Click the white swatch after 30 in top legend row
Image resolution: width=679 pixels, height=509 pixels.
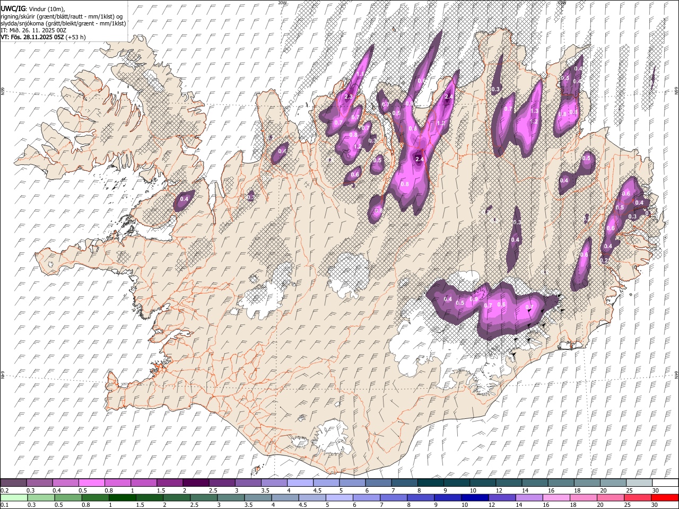click(x=666, y=483)
